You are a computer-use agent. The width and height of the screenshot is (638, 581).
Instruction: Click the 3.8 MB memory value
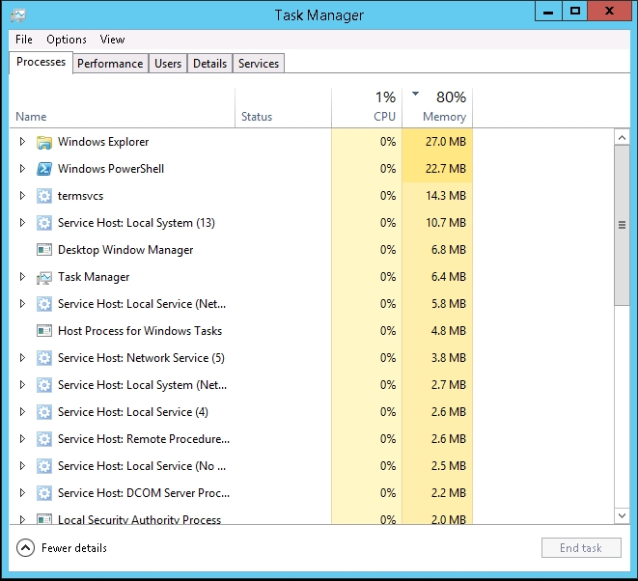[449, 358]
